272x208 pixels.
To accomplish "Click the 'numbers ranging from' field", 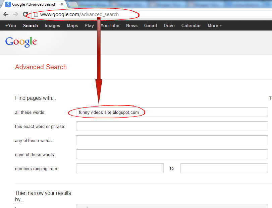I will pos(120,168).
